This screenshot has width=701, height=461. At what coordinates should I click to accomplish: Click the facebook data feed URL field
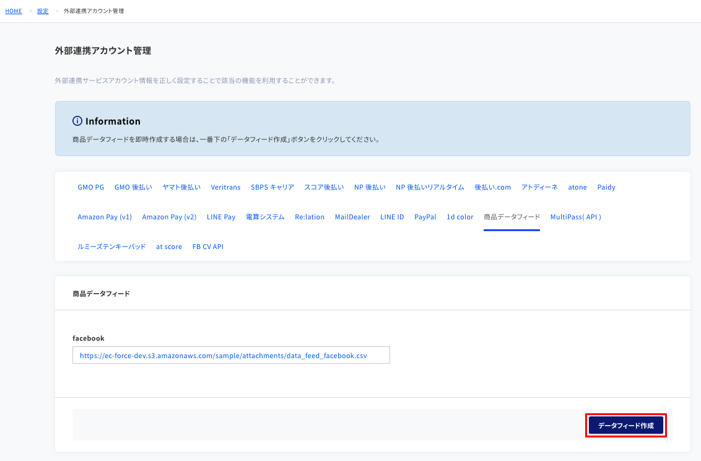pos(231,355)
